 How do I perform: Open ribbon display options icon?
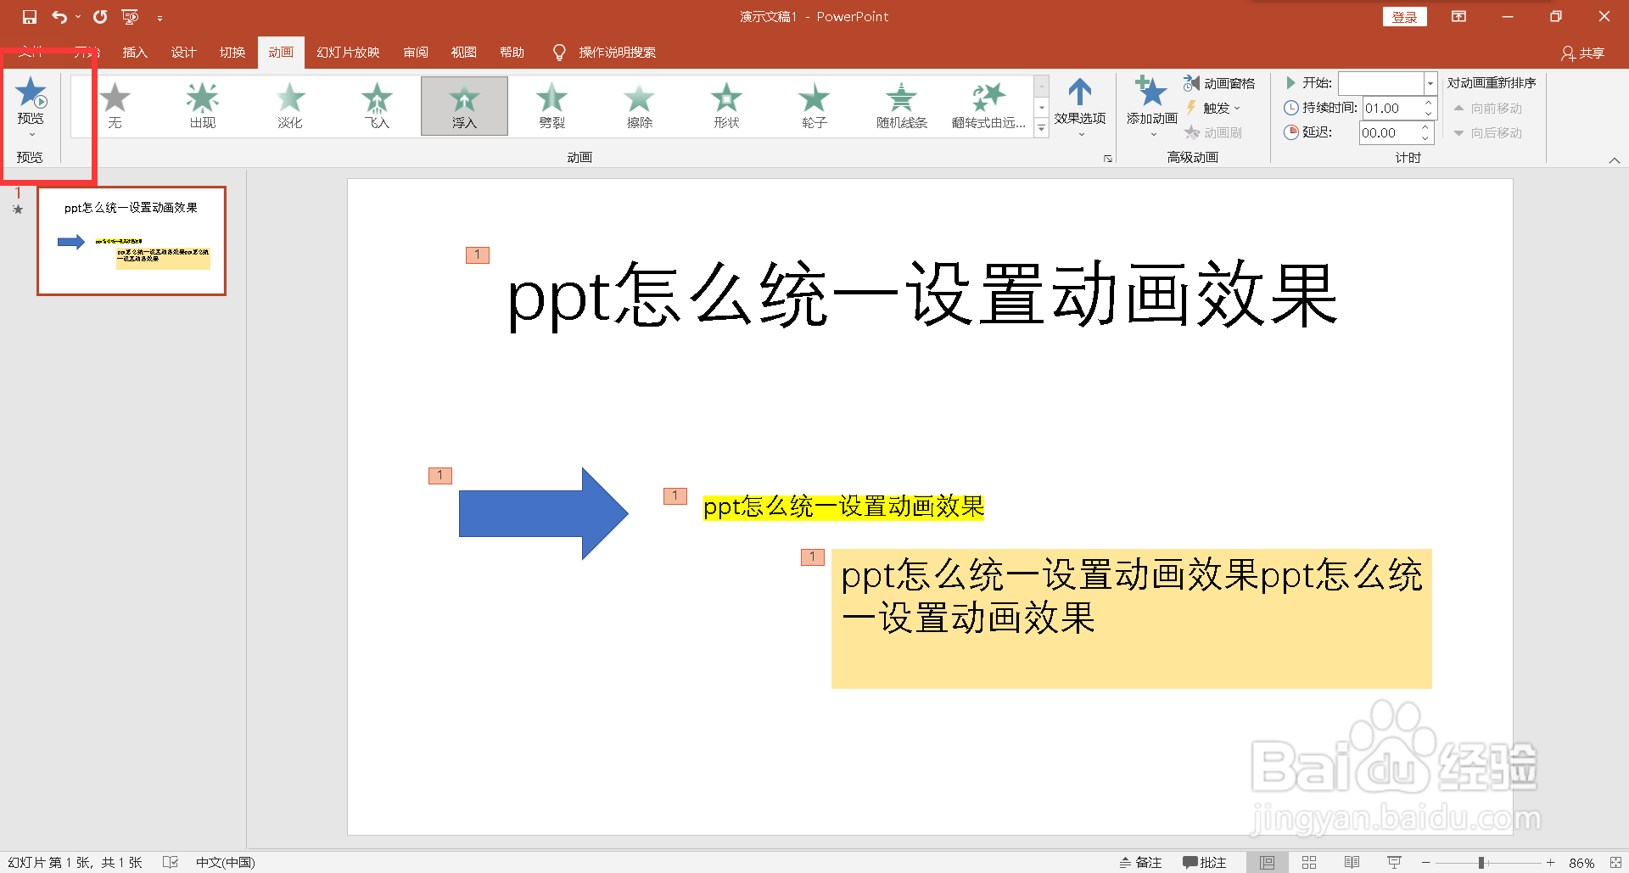tap(1458, 17)
